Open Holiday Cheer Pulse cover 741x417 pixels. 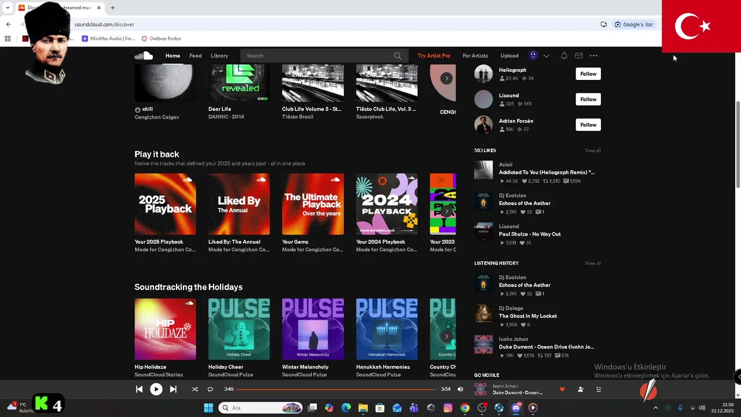[239, 329]
